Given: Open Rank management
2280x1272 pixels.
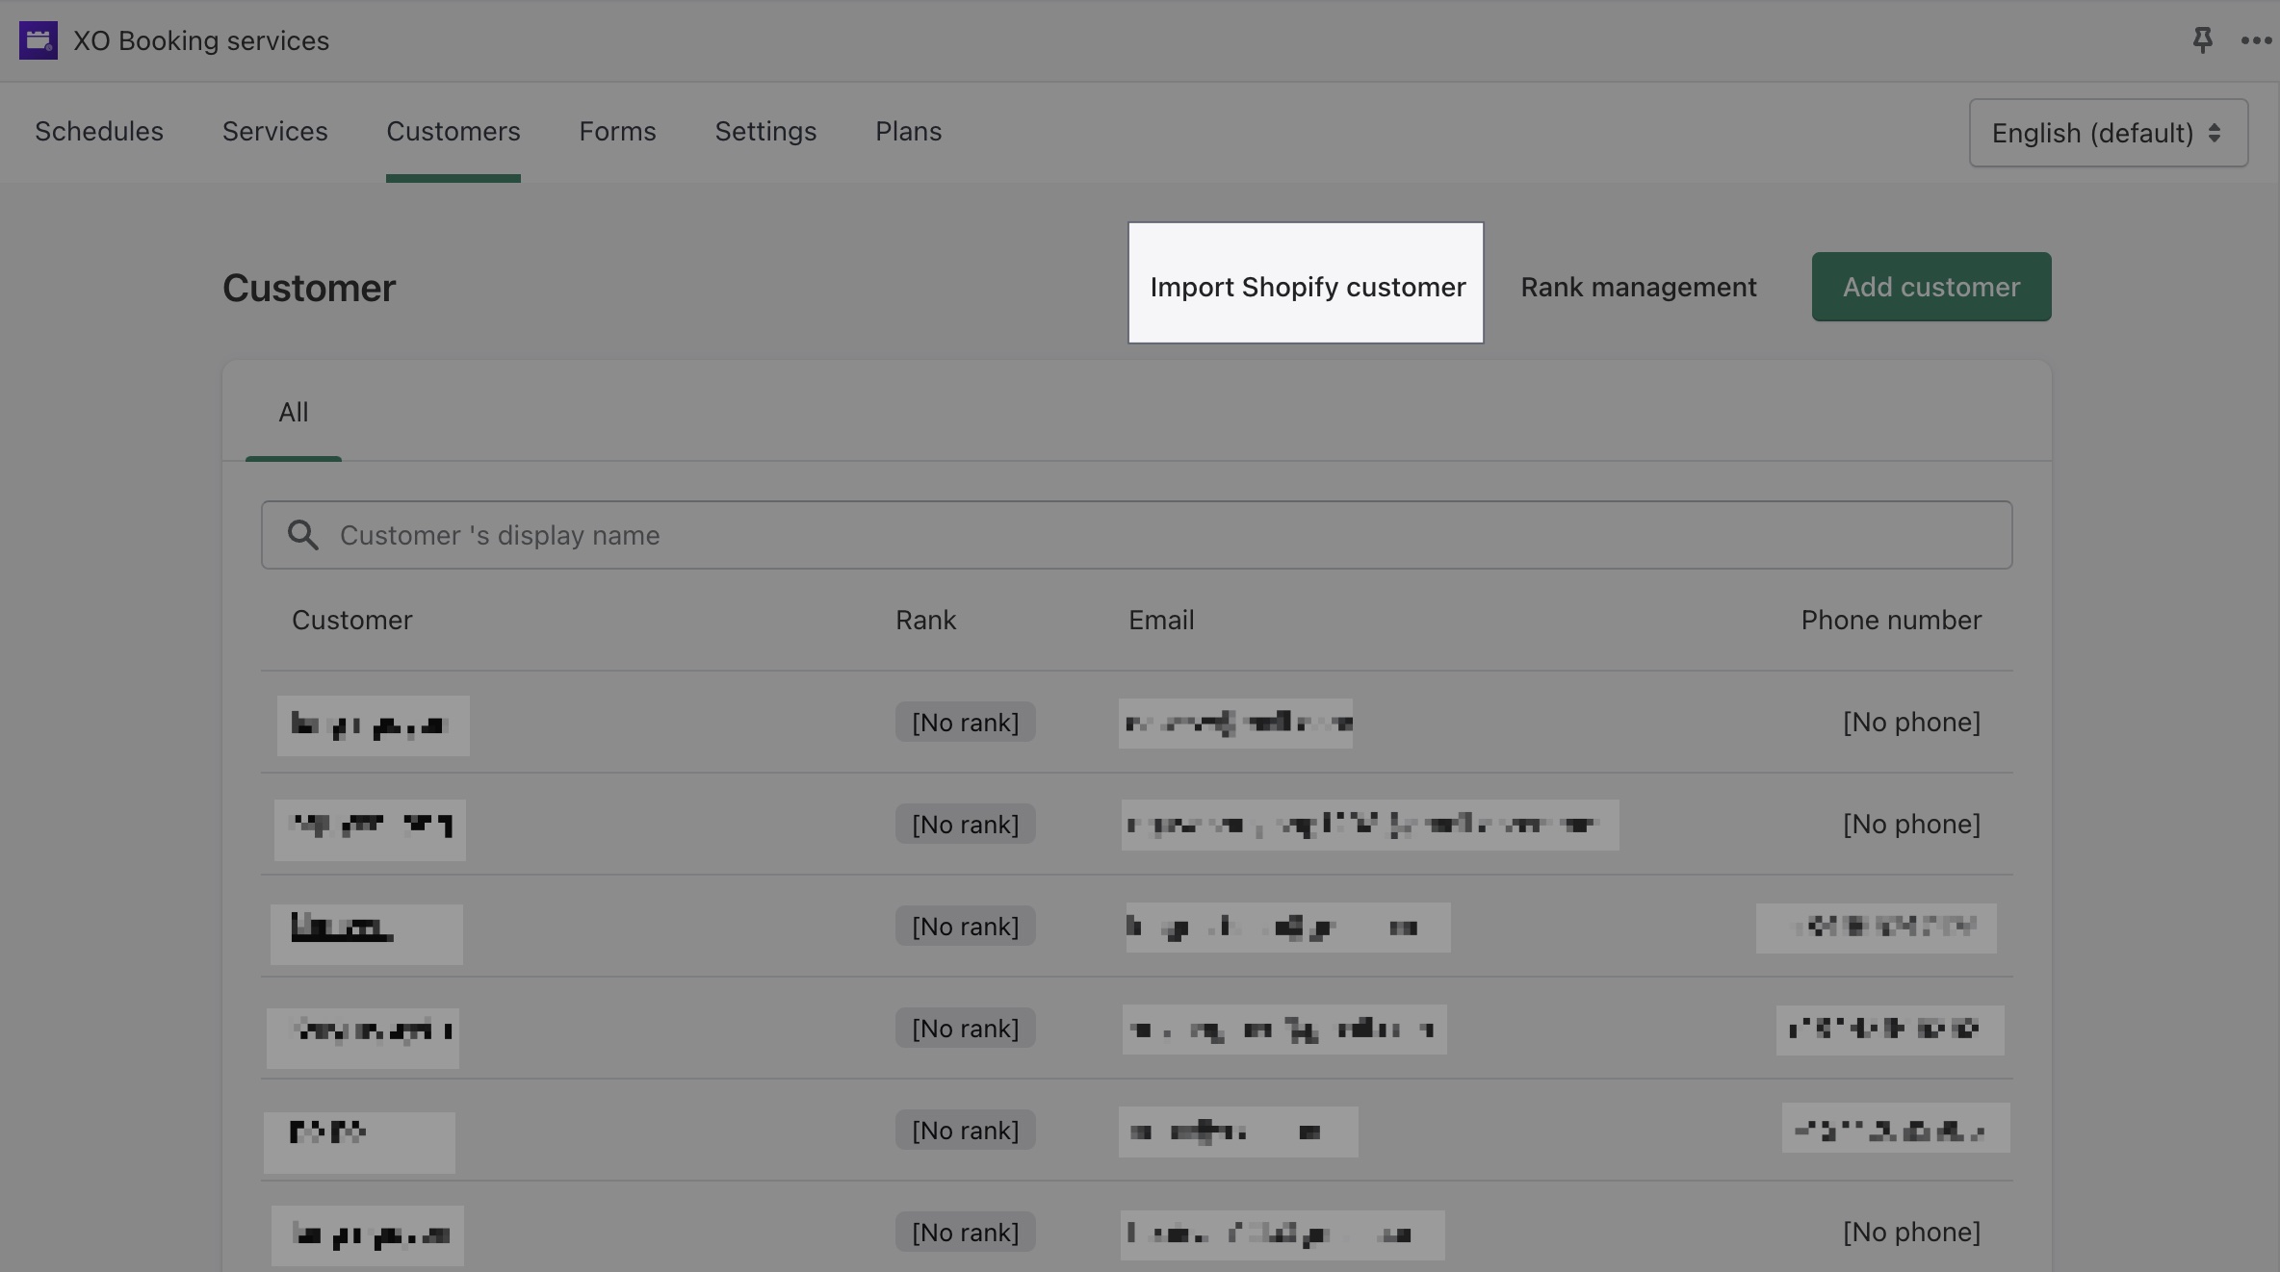Looking at the screenshot, I should pos(1639,286).
